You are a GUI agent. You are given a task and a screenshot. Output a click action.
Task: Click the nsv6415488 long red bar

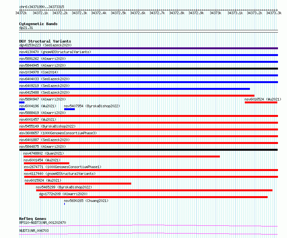(137, 96)
